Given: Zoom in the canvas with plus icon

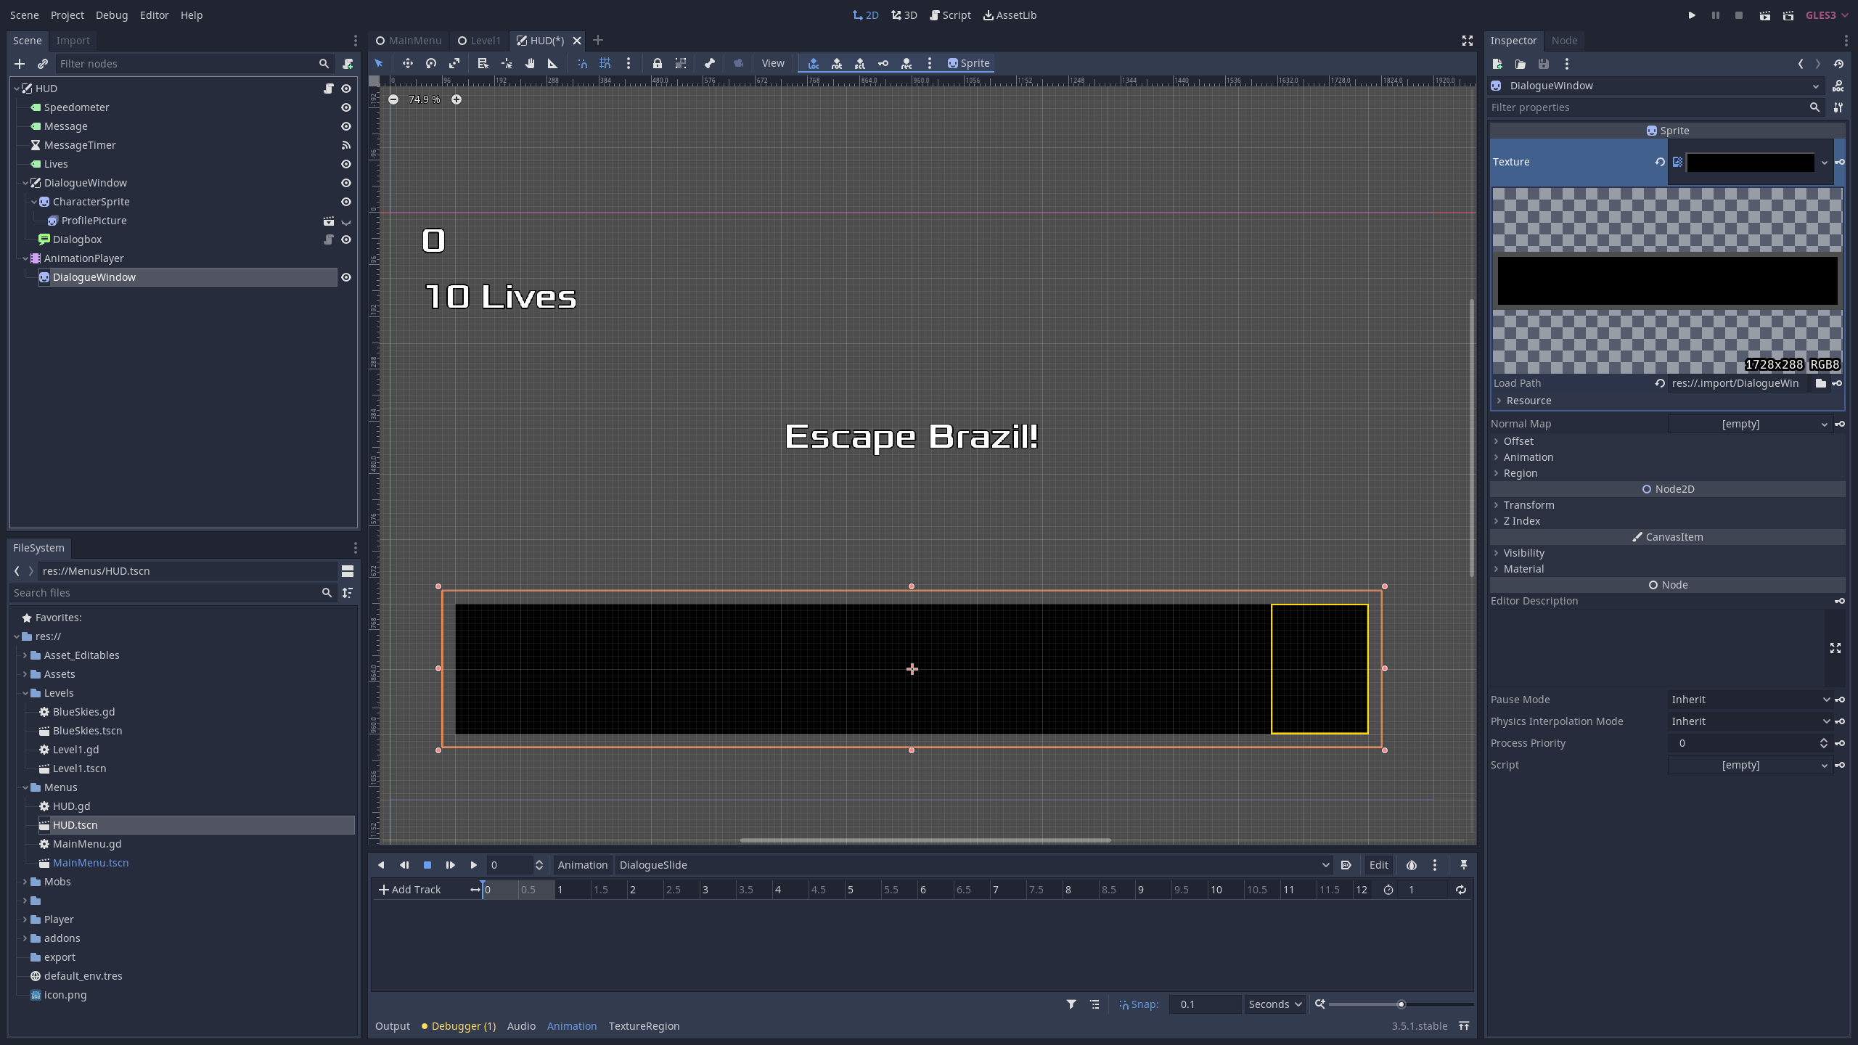Looking at the screenshot, I should point(457,99).
